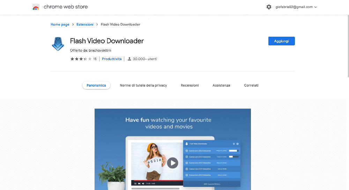
Task: Click 'Offerto da: brachovskitim' text
Action: pyautogui.click(x=91, y=50)
